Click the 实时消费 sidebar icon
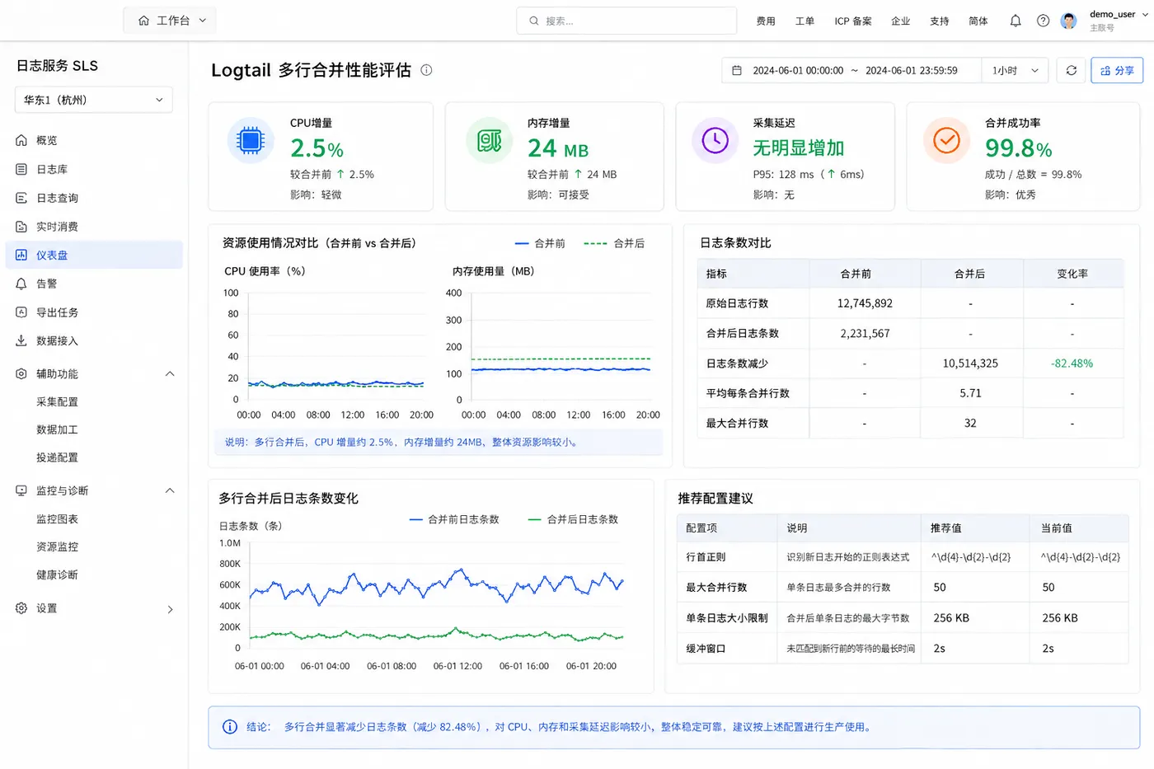 coord(21,227)
